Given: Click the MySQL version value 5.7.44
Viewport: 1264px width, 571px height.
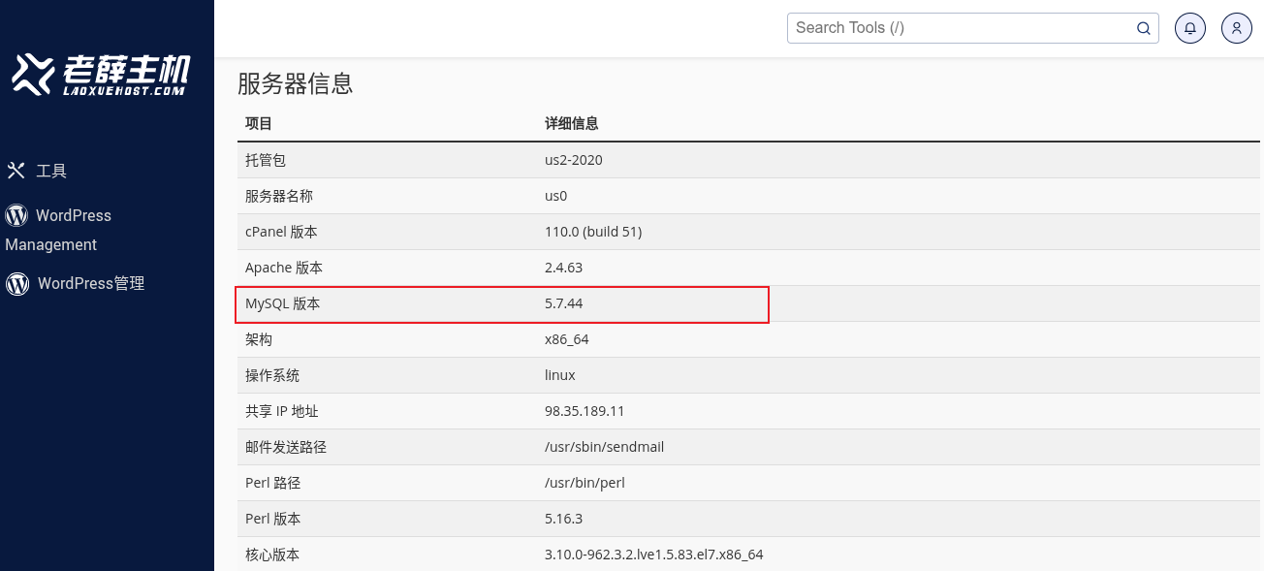Looking at the screenshot, I should [x=563, y=303].
